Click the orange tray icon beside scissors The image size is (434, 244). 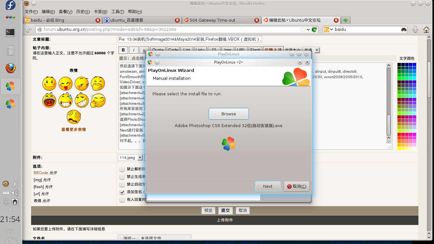click(x=6, y=184)
